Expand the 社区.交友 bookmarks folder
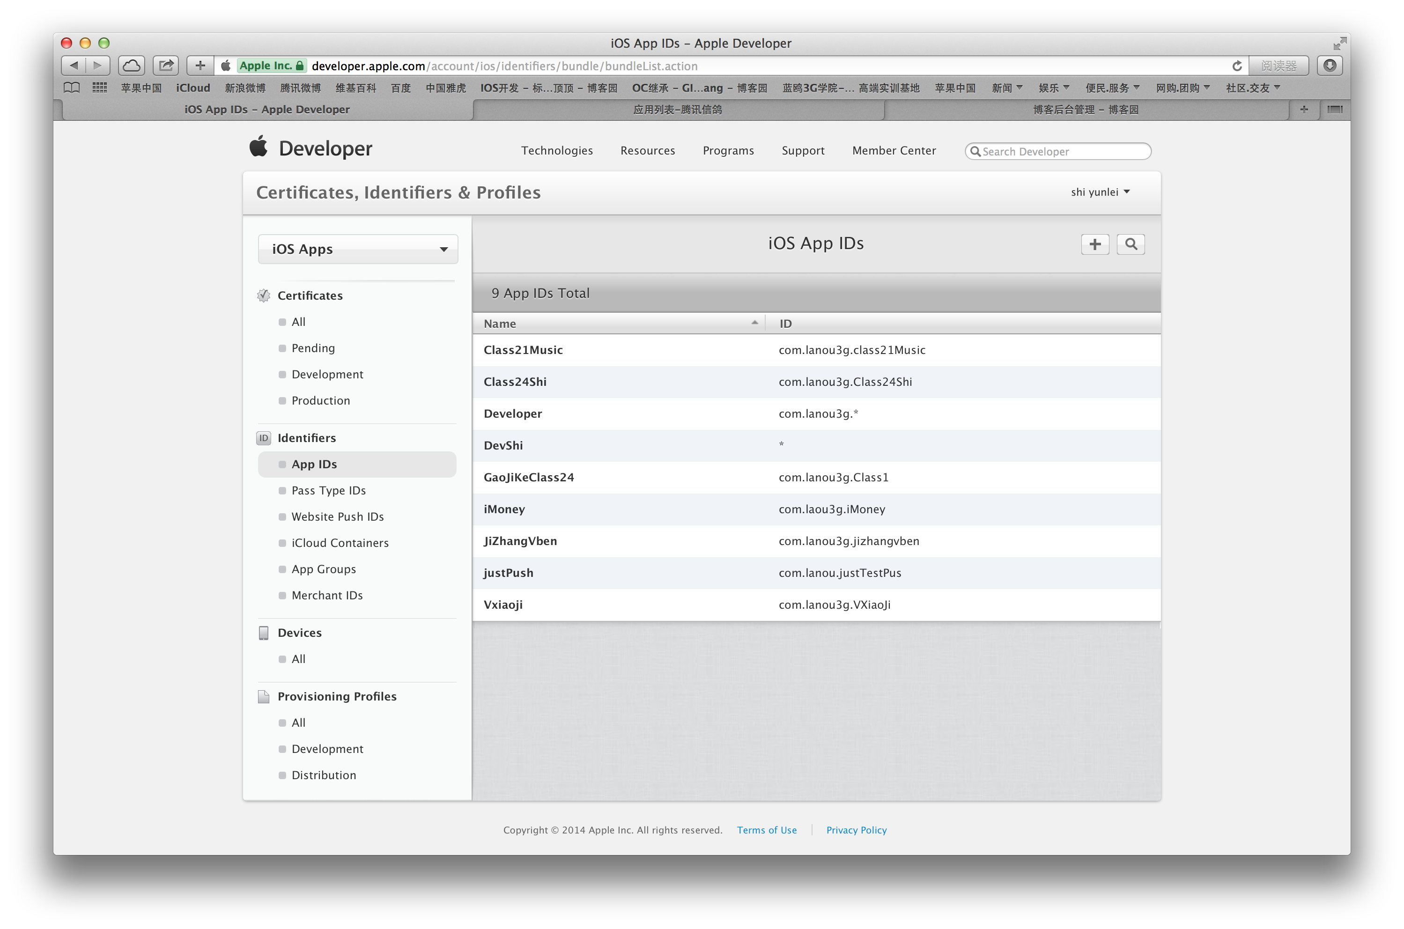1404x929 pixels. click(x=1252, y=88)
